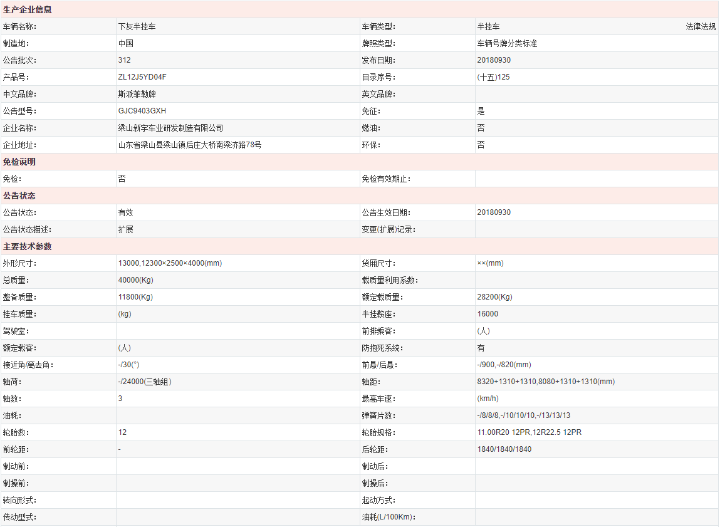This screenshot has width=720, height=527.
Task: Click the 法律法规 link at top right
Action: coord(701,26)
